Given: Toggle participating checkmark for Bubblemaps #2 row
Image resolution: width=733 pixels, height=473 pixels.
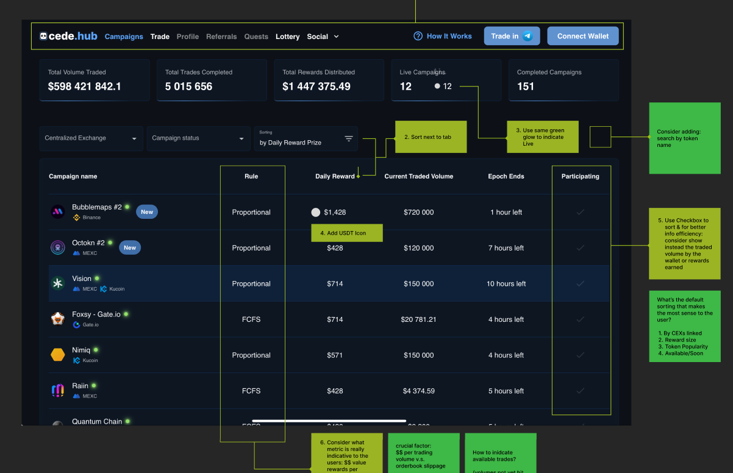Looking at the screenshot, I should 580,212.
